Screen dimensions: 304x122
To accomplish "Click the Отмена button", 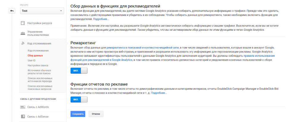I will [x=96, y=114].
